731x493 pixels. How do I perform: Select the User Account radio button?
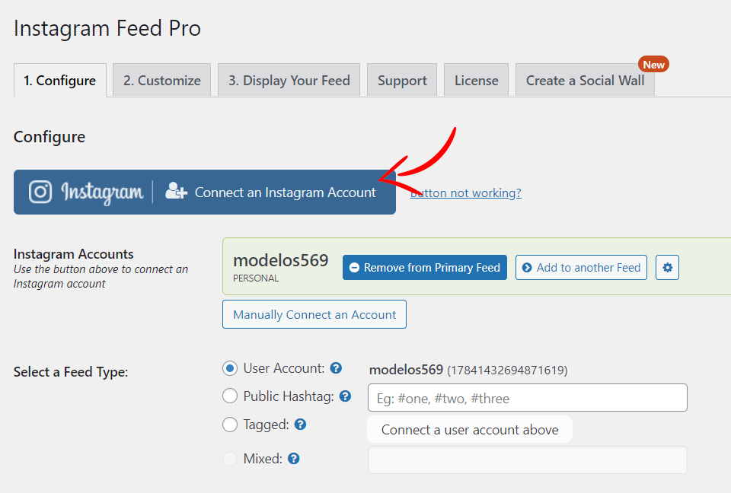click(x=230, y=368)
